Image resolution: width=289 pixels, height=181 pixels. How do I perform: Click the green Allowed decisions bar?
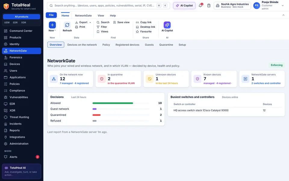point(113,103)
